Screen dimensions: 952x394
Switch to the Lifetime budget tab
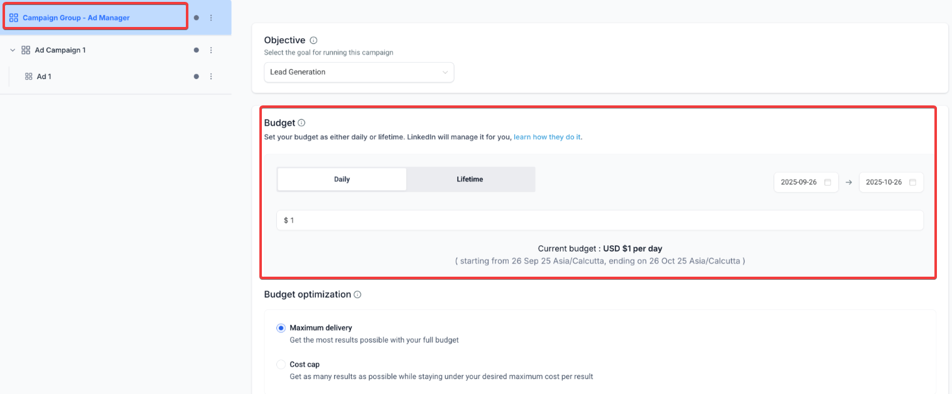coord(470,179)
